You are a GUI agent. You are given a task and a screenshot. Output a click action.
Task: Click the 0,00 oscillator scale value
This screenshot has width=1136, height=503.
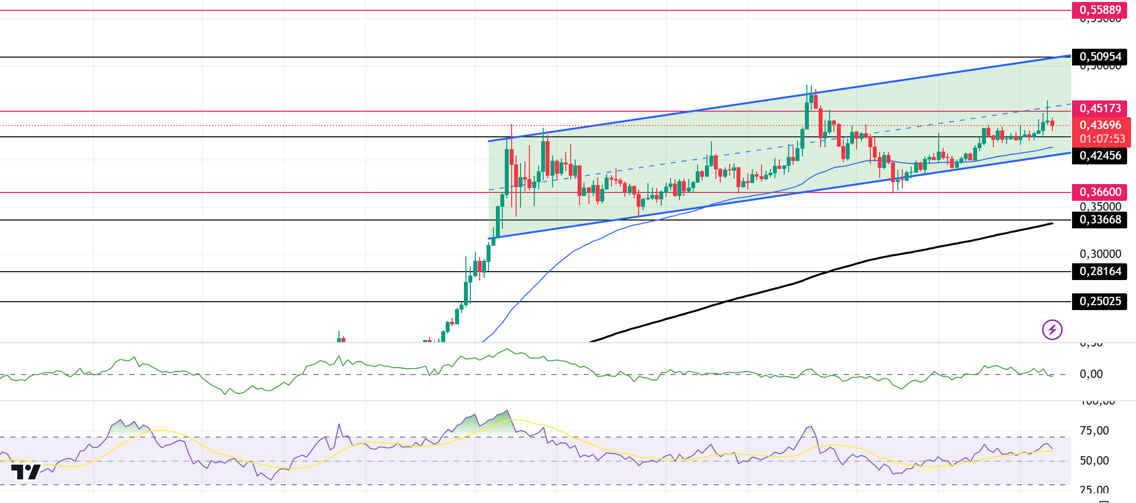tap(1091, 374)
